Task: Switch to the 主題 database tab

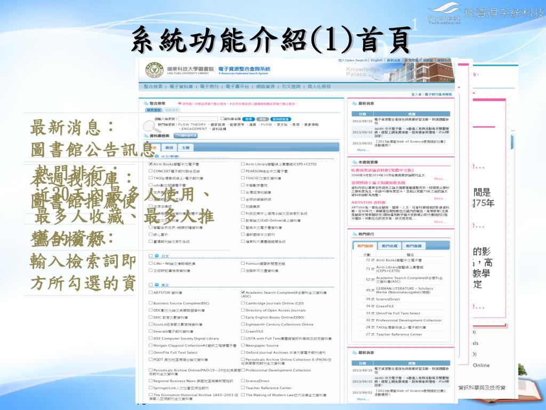Action: coord(186,147)
